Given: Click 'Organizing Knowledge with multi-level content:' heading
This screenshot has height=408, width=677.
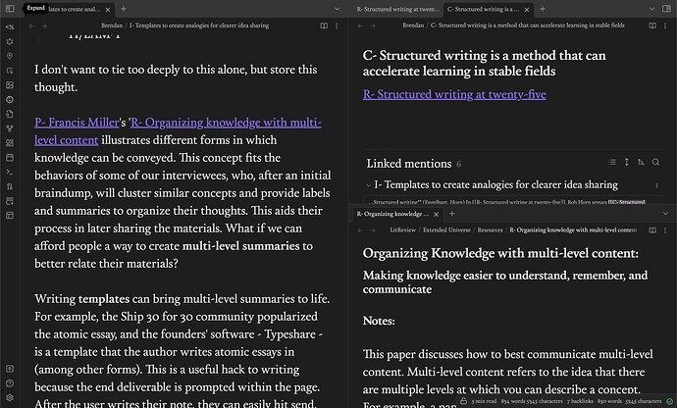Looking at the screenshot, I should click(x=500, y=253).
